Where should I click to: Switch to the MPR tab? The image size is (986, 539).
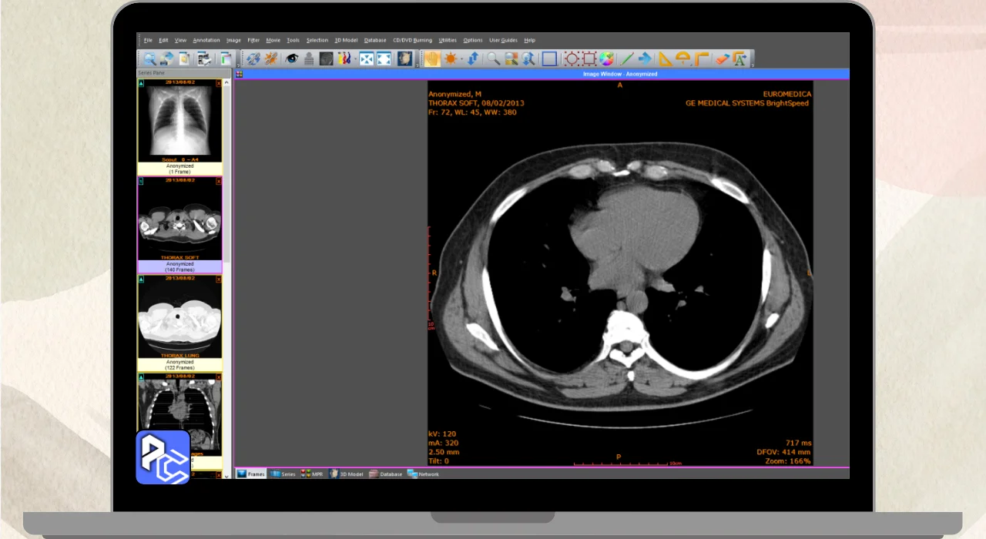[x=312, y=474]
